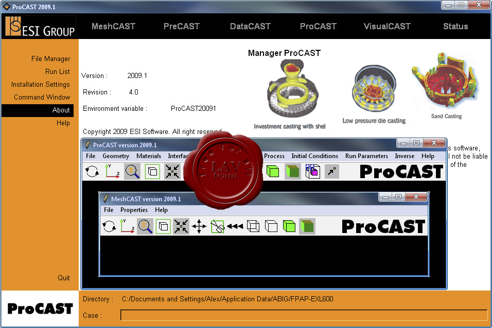This screenshot has width=492, height=328.
Task: Click arrow pick icon in PreCAST toolbar
Action: pos(331,171)
